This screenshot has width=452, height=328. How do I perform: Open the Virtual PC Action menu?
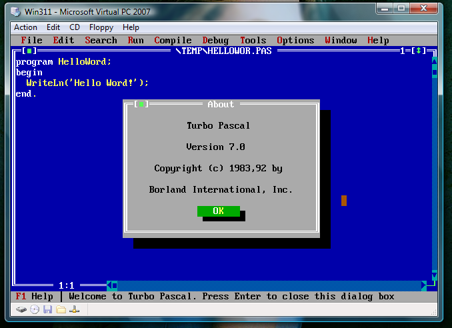point(25,27)
